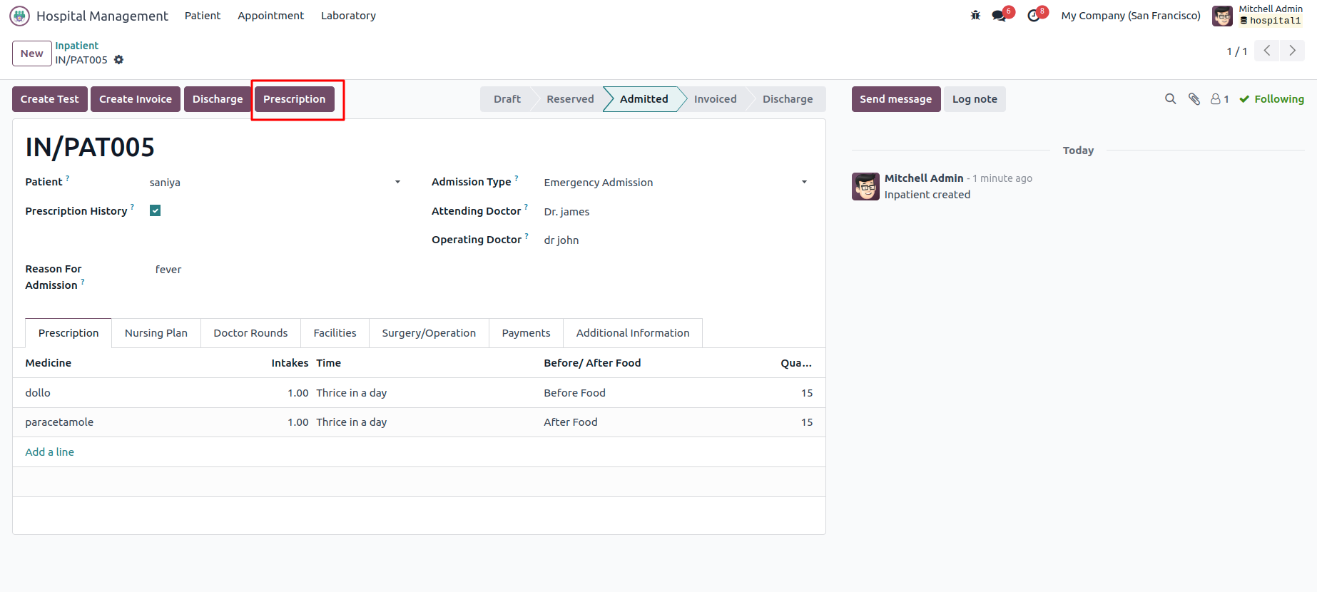Switch to the Nursing Plan tab
1317x592 pixels.
(x=156, y=333)
